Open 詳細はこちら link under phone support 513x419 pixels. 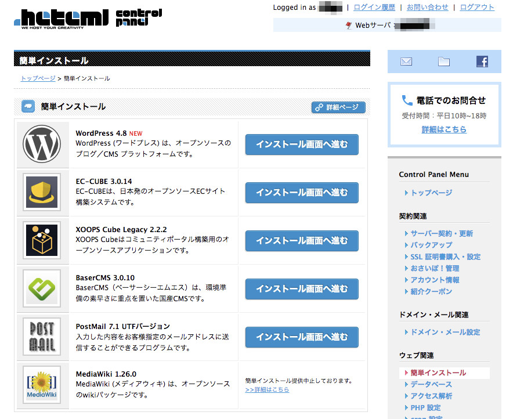point(444,129)
